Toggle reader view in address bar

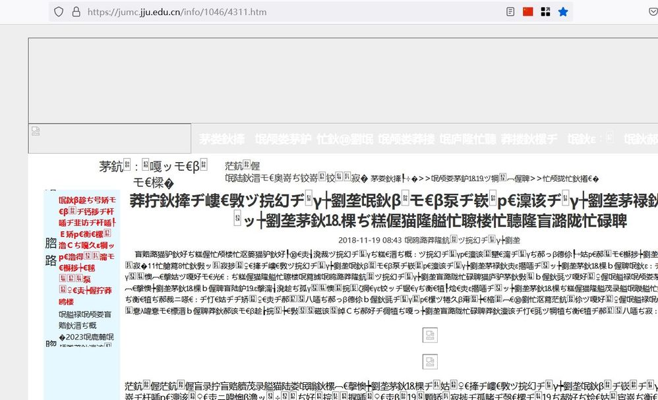coord(510,12)
